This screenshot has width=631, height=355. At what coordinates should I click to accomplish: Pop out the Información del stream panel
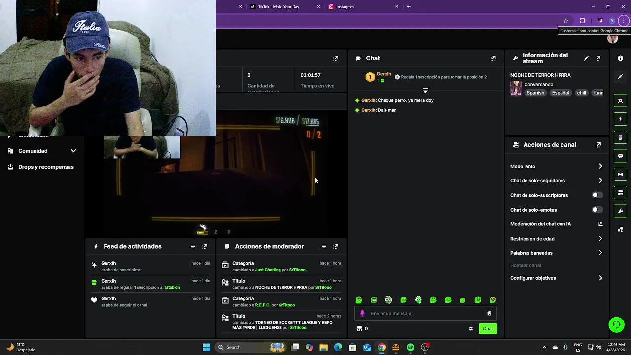598,58
